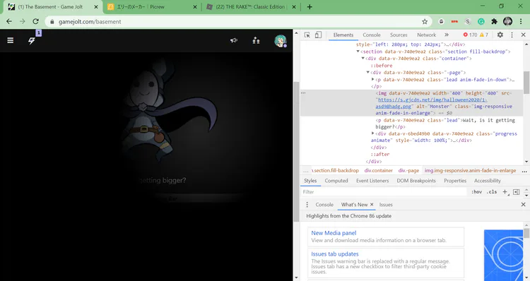
Task: View site info via the padlock icon
Action: [x=52, y=22]
